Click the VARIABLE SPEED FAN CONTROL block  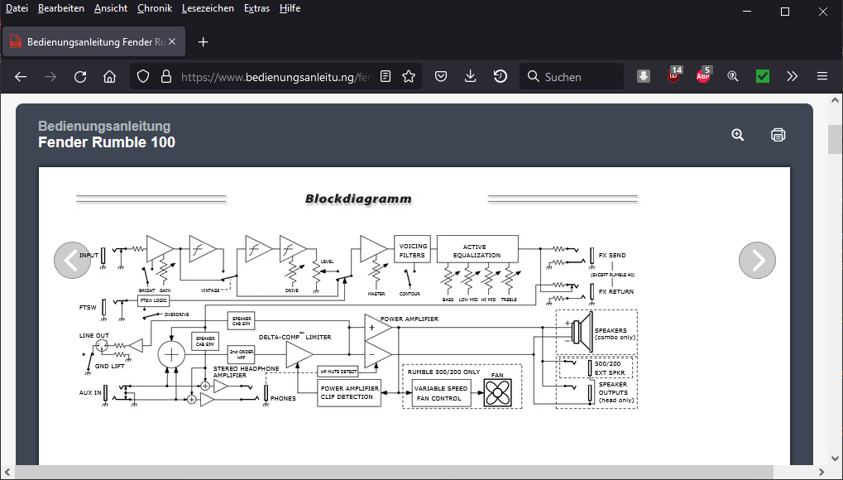pos(441,393)
